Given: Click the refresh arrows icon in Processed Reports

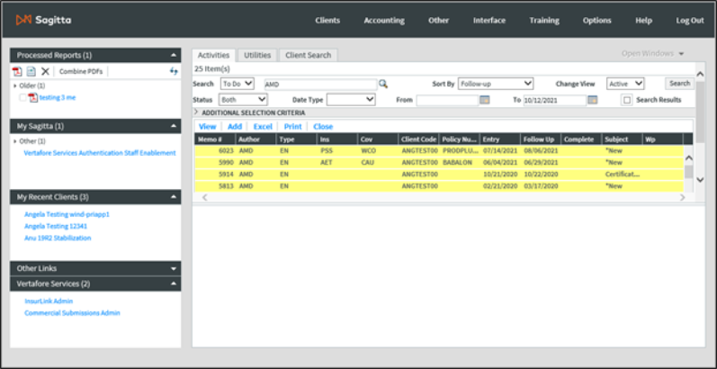Looking at the screenshot, I should coord(174,71).
